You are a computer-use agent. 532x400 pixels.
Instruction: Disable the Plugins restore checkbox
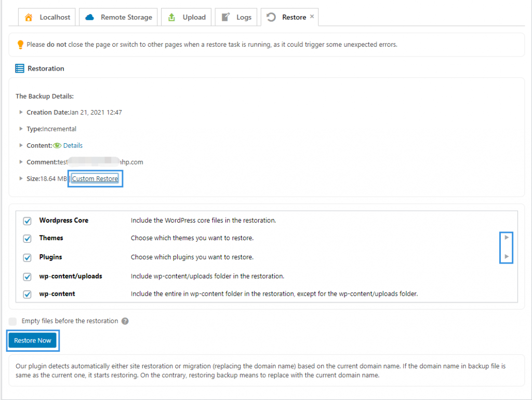click(27, 257)
